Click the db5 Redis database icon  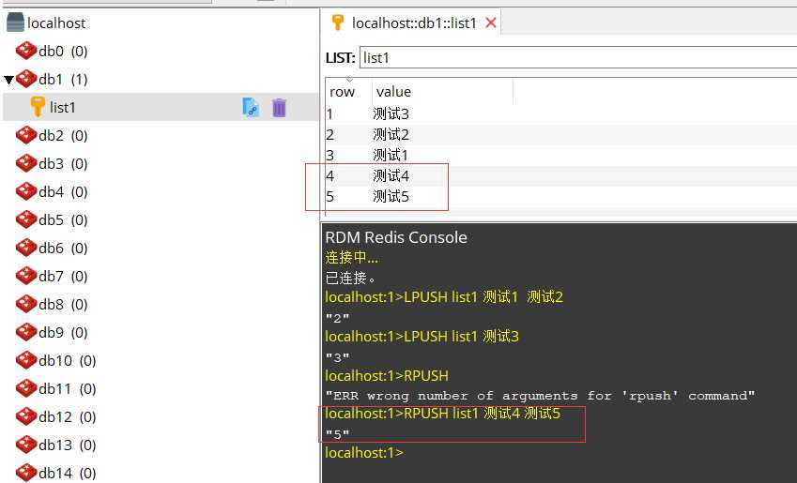[x=26, y=220]
